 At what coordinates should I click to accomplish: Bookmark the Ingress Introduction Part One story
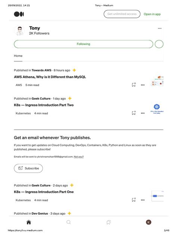coord(134,200)
